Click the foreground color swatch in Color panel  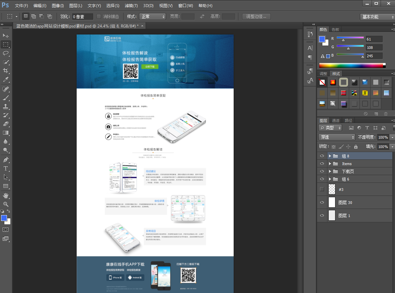[322, 39]
